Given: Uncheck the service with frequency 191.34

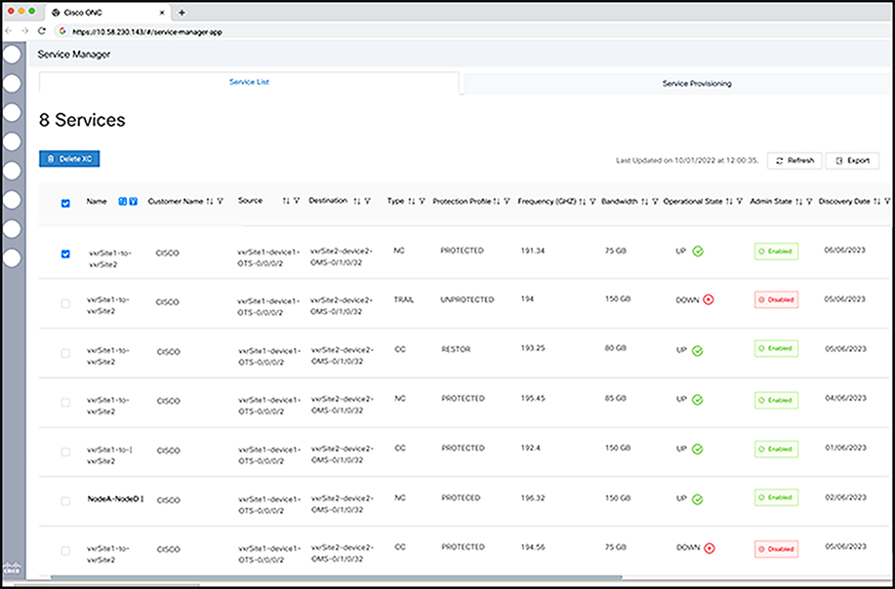Looking at the screenshot, I should pos(65,254).
